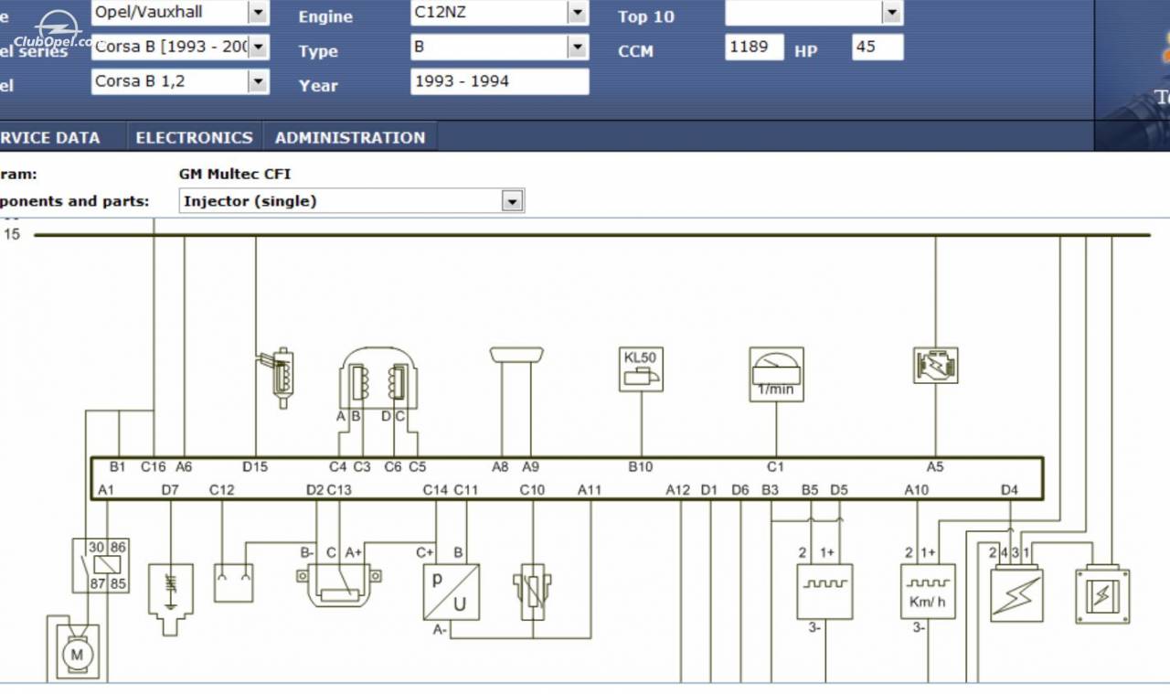Click pin label A12 on the ECU

pyautogui.click(x=678, y=490)
